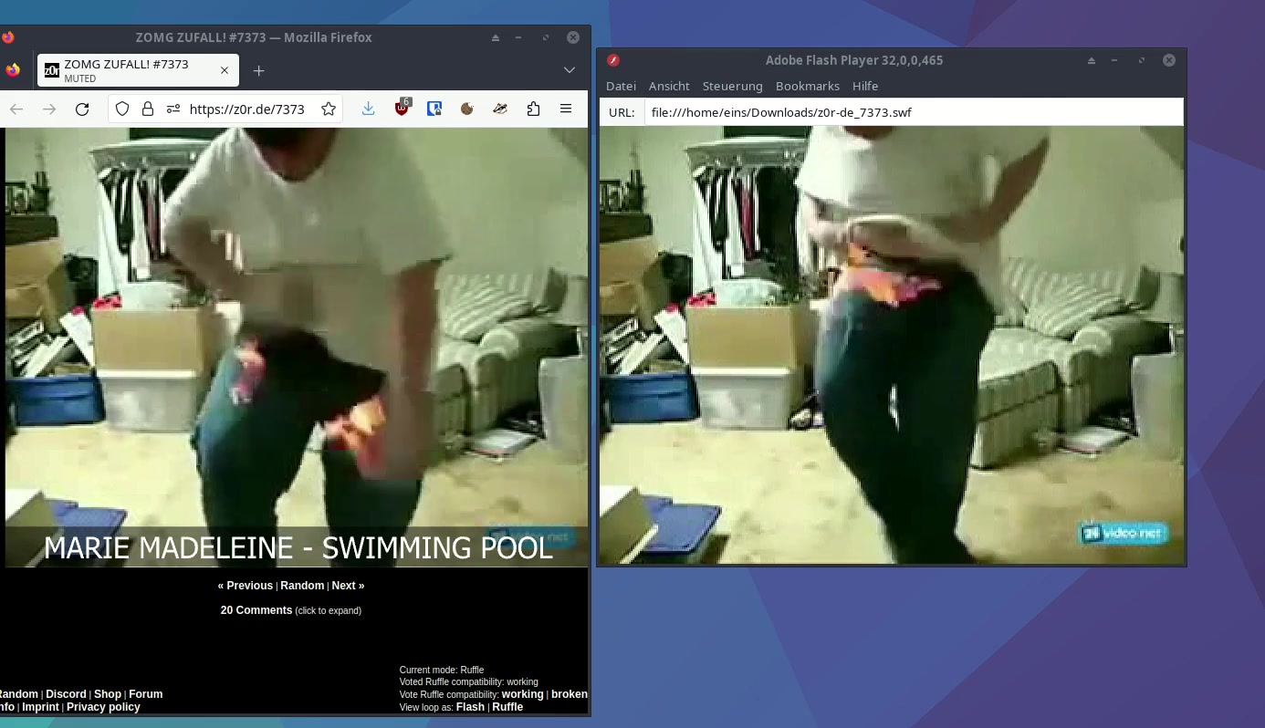Open the Datei menu in Flash Player
Image resolution: width=1265 pixels, height=728 pixels.
tap(621, 86)
